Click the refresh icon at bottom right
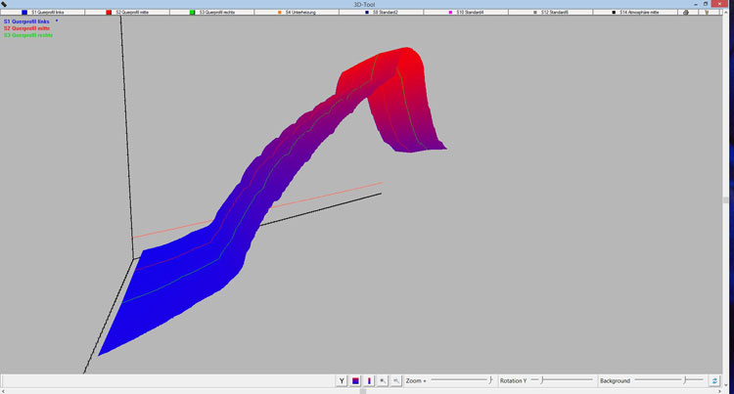Image resolution: width=734 pixels, height=394 pixels. (x=715, y=380)
